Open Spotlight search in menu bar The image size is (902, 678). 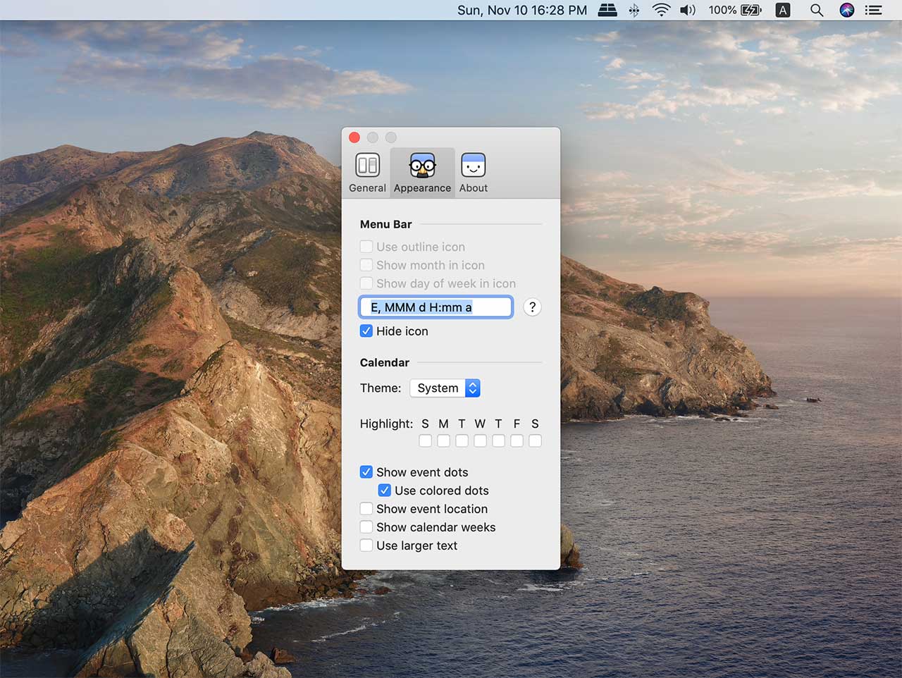(x=816, y=10)
